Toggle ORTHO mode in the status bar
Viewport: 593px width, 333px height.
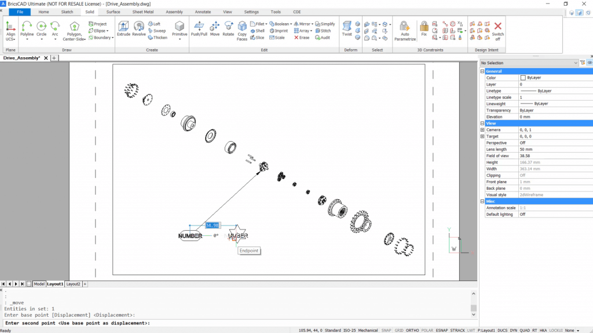[x=412, y=330]
